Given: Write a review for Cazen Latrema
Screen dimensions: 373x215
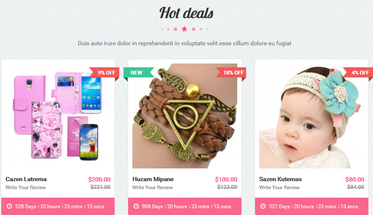Looking at the screenshot, I should 26,187.
